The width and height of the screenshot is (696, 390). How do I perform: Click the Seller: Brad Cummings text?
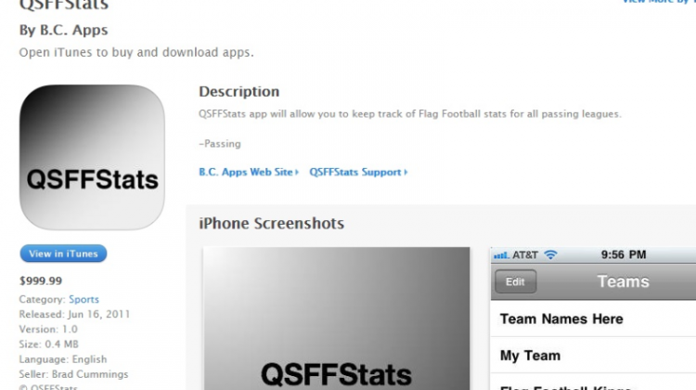pos(73,374)
